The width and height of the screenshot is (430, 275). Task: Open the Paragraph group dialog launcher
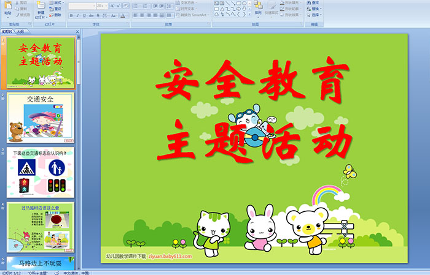click(209, 24)
